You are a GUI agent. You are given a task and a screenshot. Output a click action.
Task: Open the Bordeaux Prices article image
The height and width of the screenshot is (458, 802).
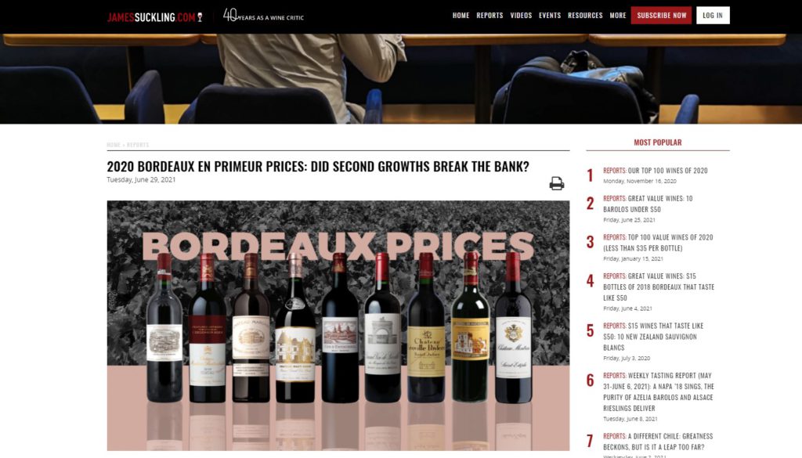338,326
